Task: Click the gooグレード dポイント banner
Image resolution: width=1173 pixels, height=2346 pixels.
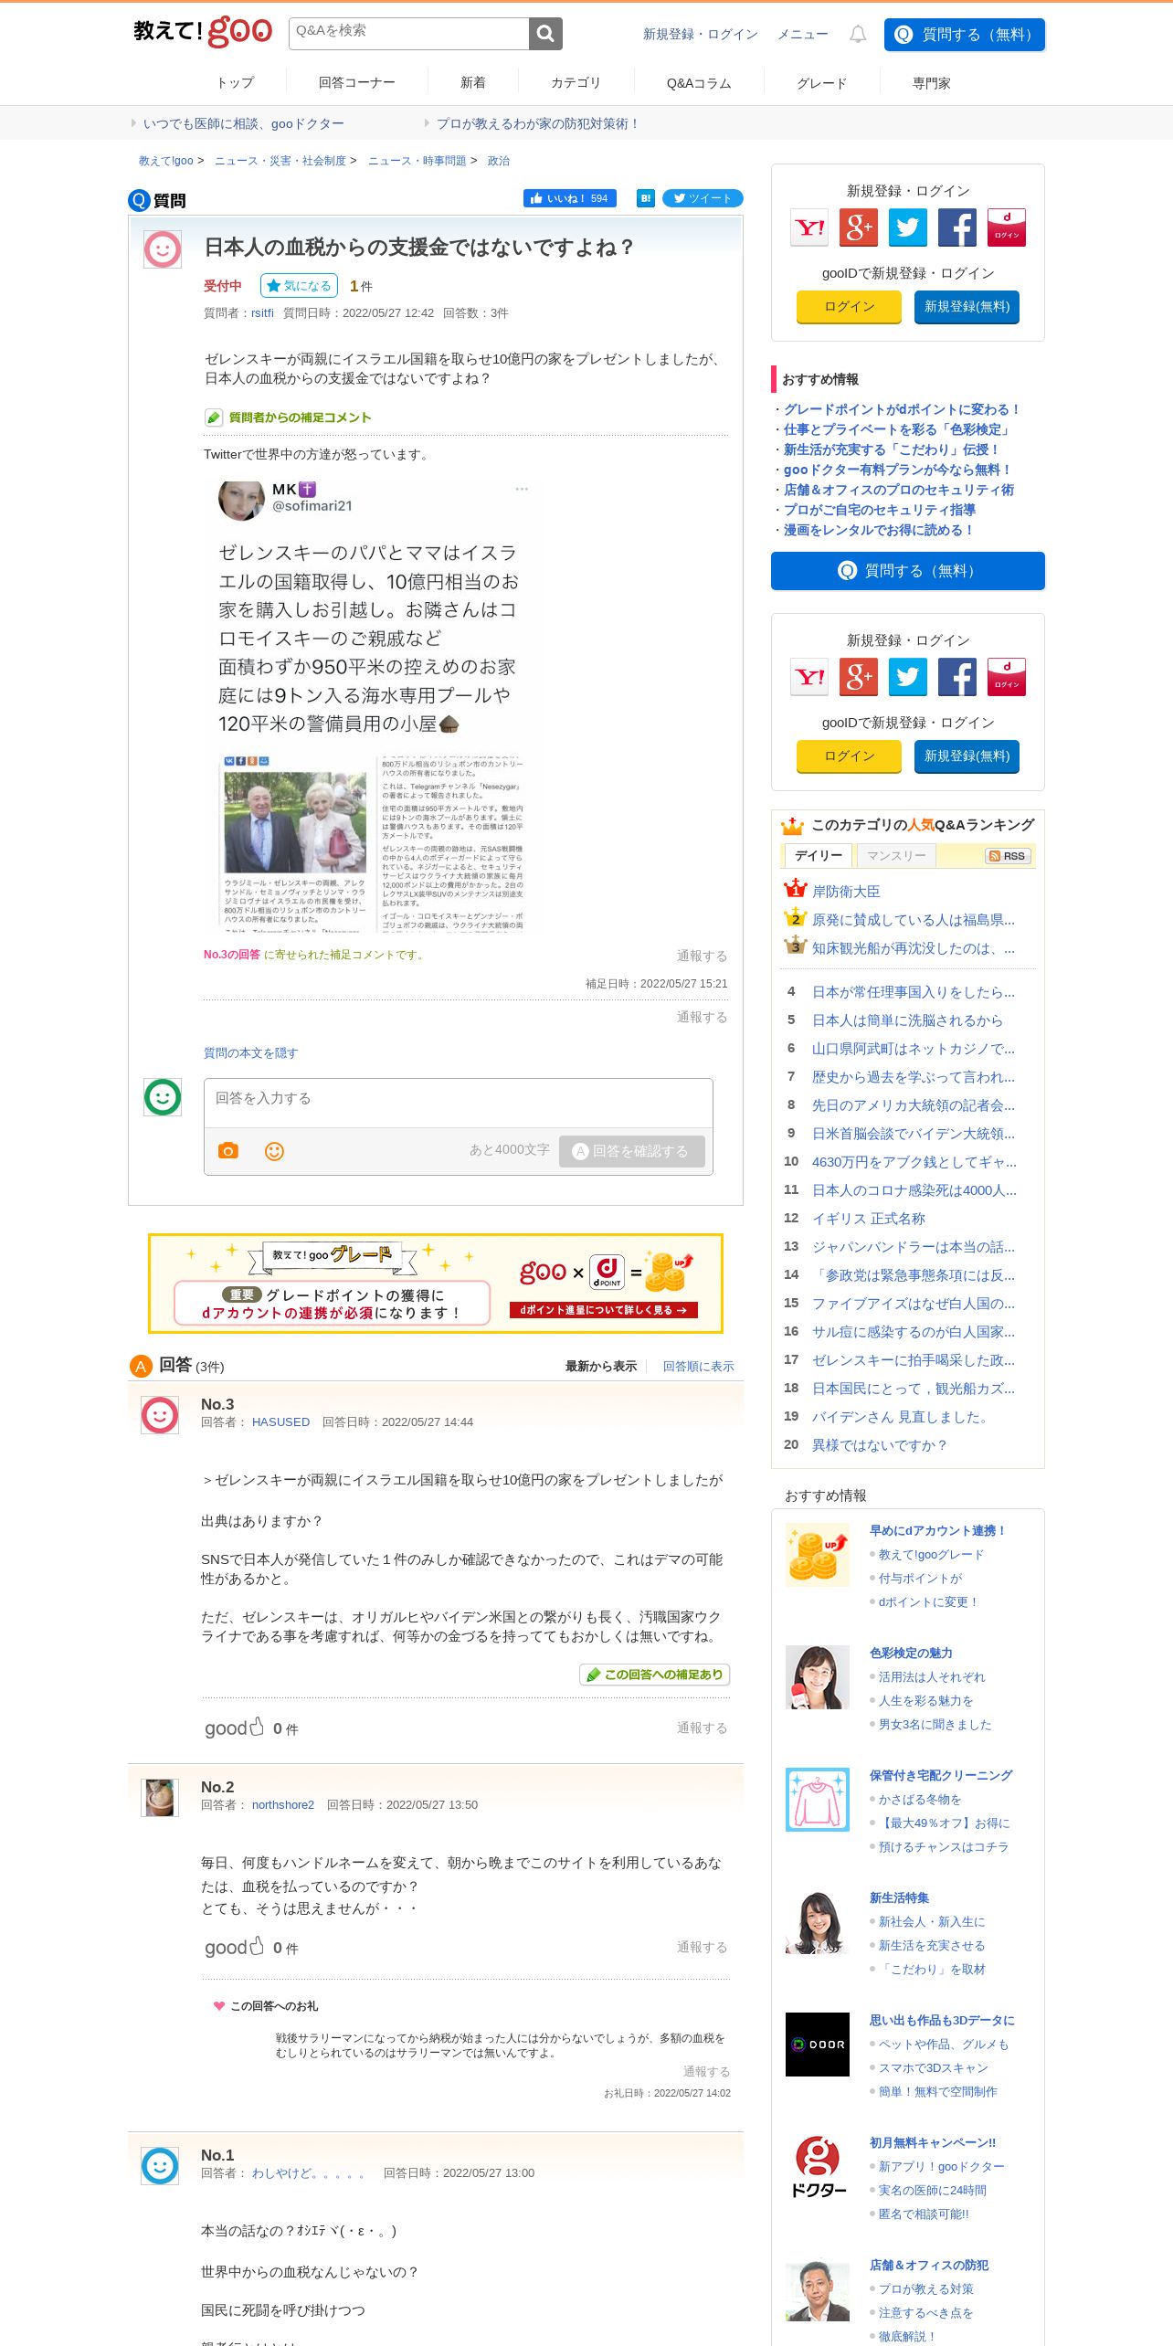Action: click(436, 1284)
